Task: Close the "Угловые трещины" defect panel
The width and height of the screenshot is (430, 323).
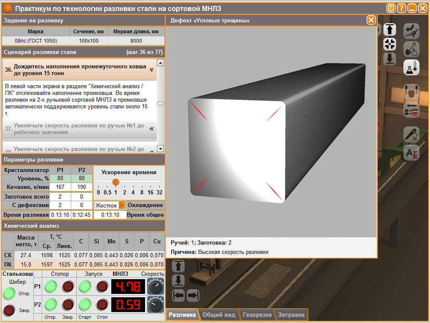Action: coord(371,20)
